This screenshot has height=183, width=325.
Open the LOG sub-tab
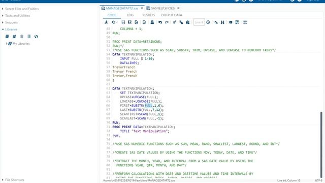[x=130, y=15]
